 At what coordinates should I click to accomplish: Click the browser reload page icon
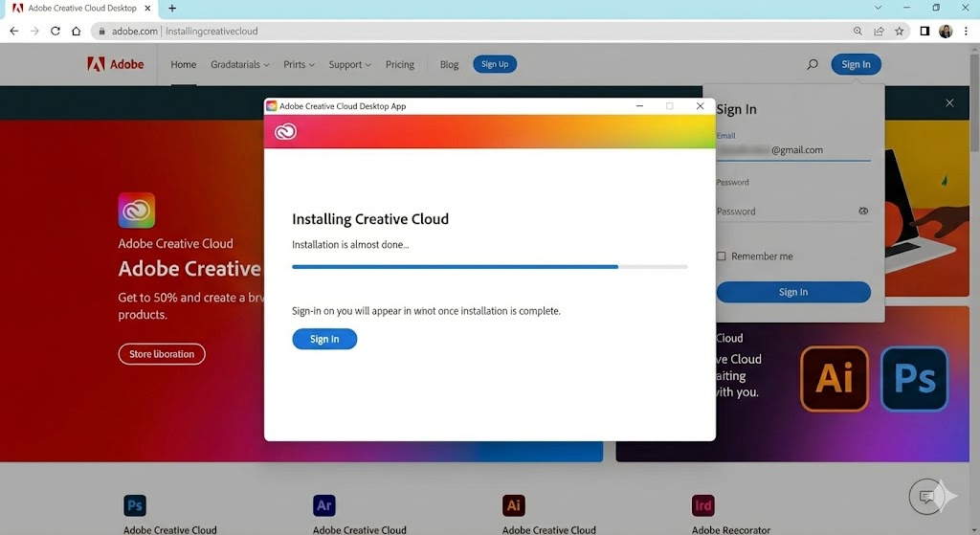(x=56, y=31)
